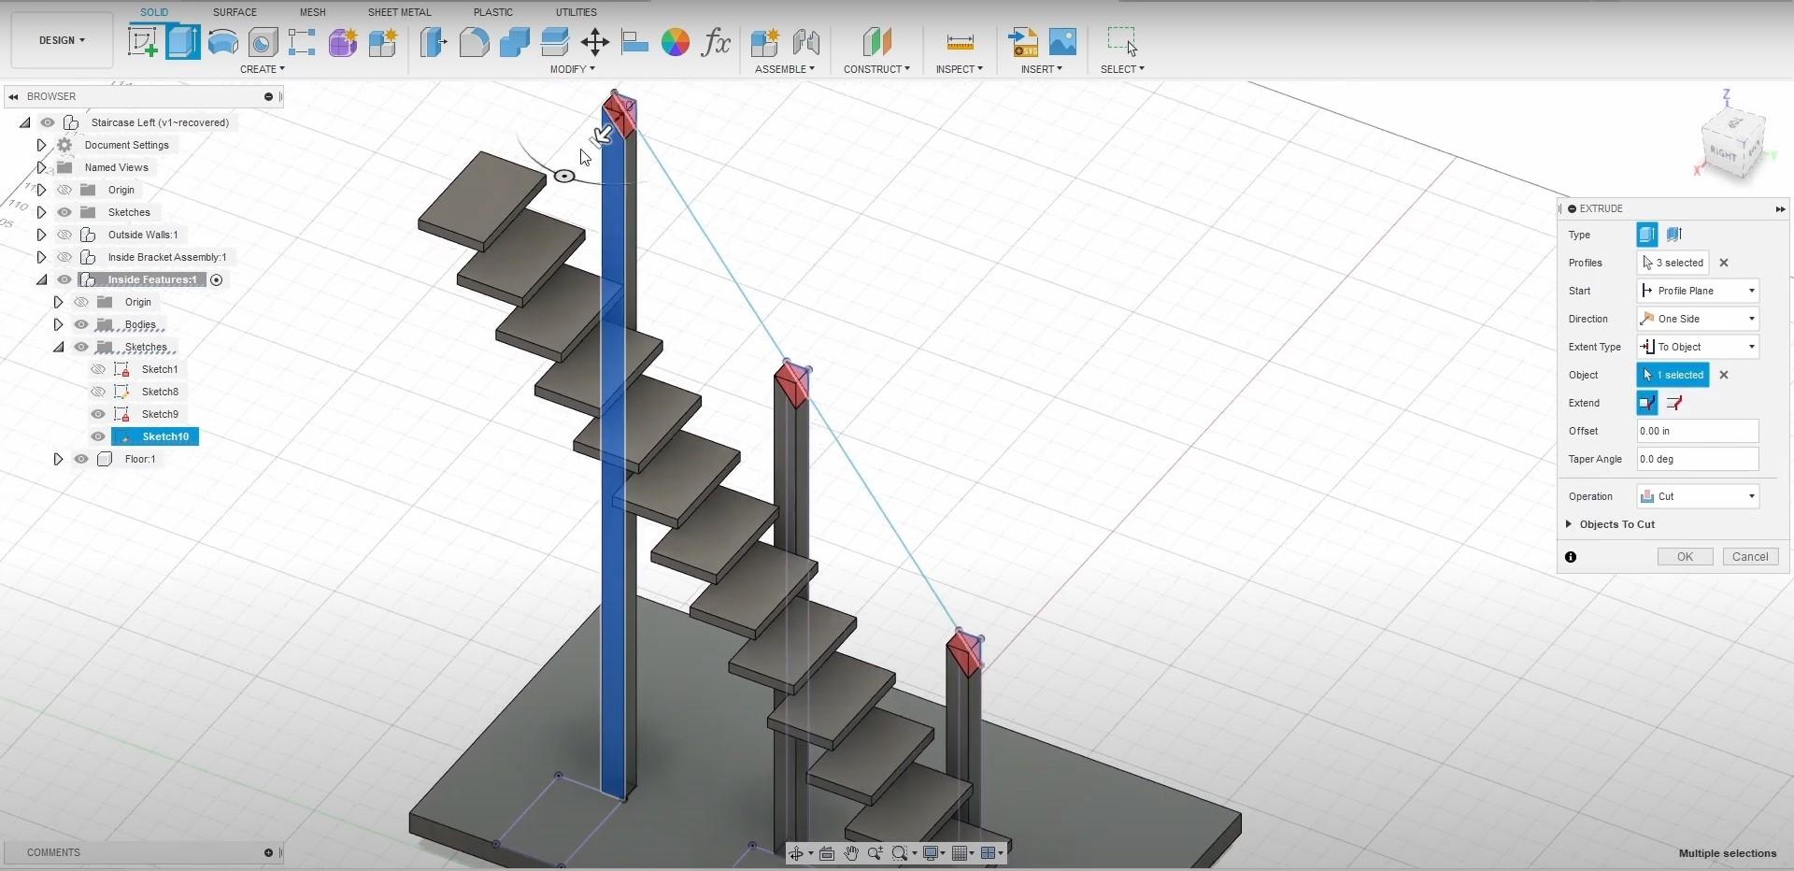Clear the Object selection with X
The image size is (1794, 871).
pos(1724,375)
